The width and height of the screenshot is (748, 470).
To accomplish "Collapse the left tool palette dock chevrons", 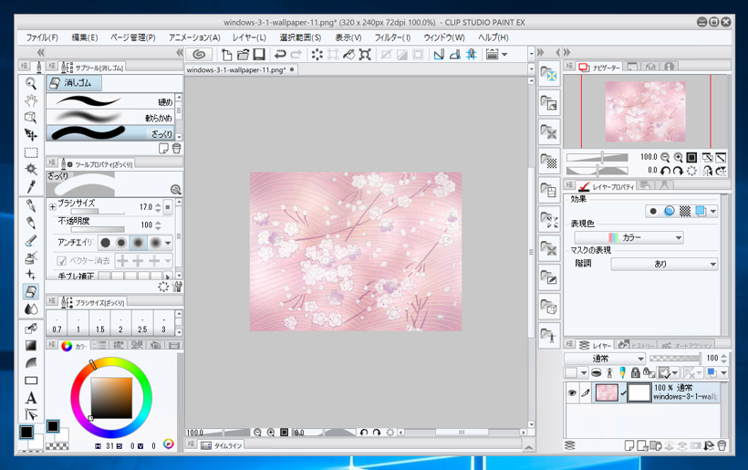I will coord(40,52).
